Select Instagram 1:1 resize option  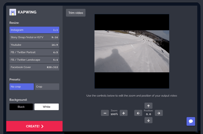[34, 30]
